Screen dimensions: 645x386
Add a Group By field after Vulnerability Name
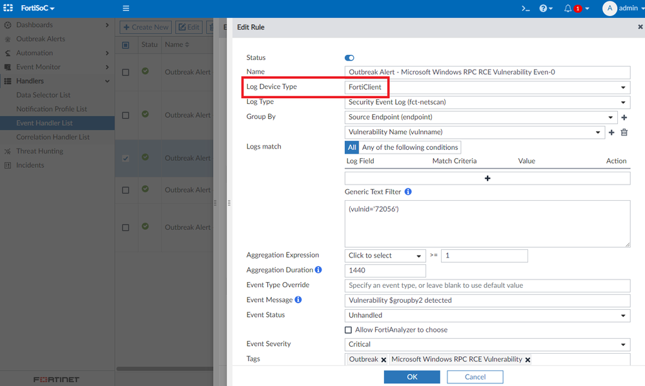(x=611, y=132)
